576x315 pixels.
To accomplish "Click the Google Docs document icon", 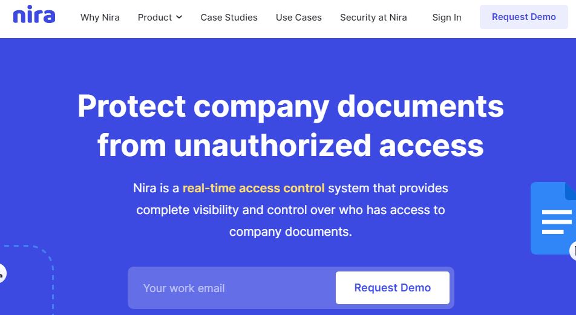I will click(x=553, y=218).
